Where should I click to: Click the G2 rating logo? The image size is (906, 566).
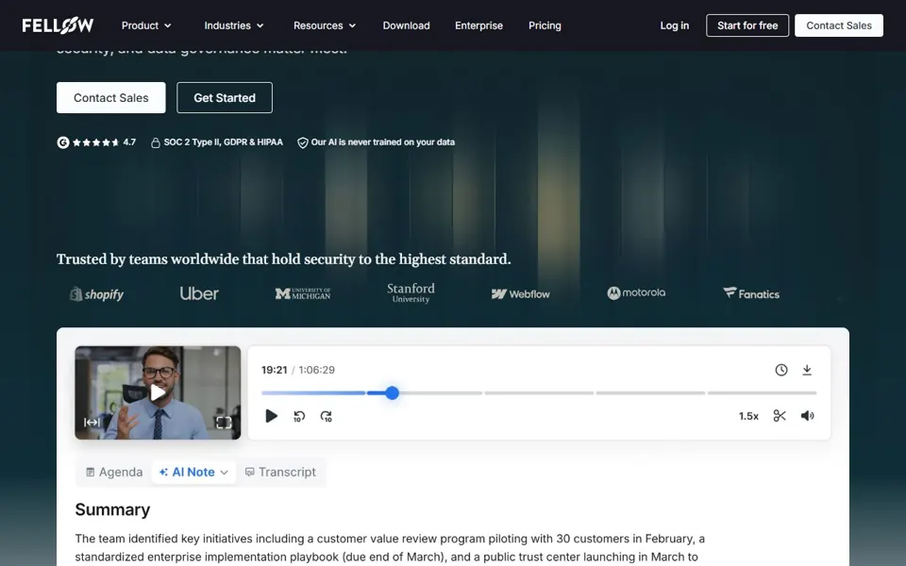pyautogui.click(x=63, y=142)
